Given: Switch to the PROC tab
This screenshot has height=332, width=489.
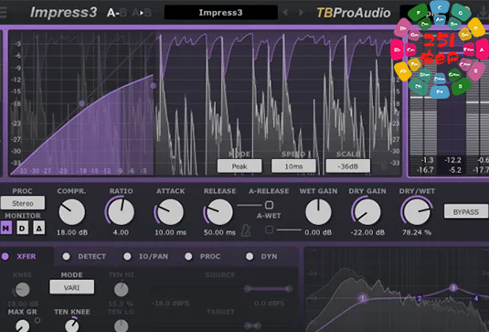Looking at the screenshot, I should point(202,256).
